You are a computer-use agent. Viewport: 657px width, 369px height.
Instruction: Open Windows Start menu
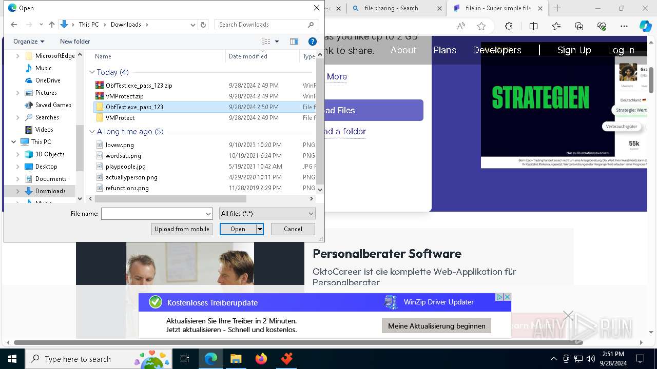[x=12, y=359]
